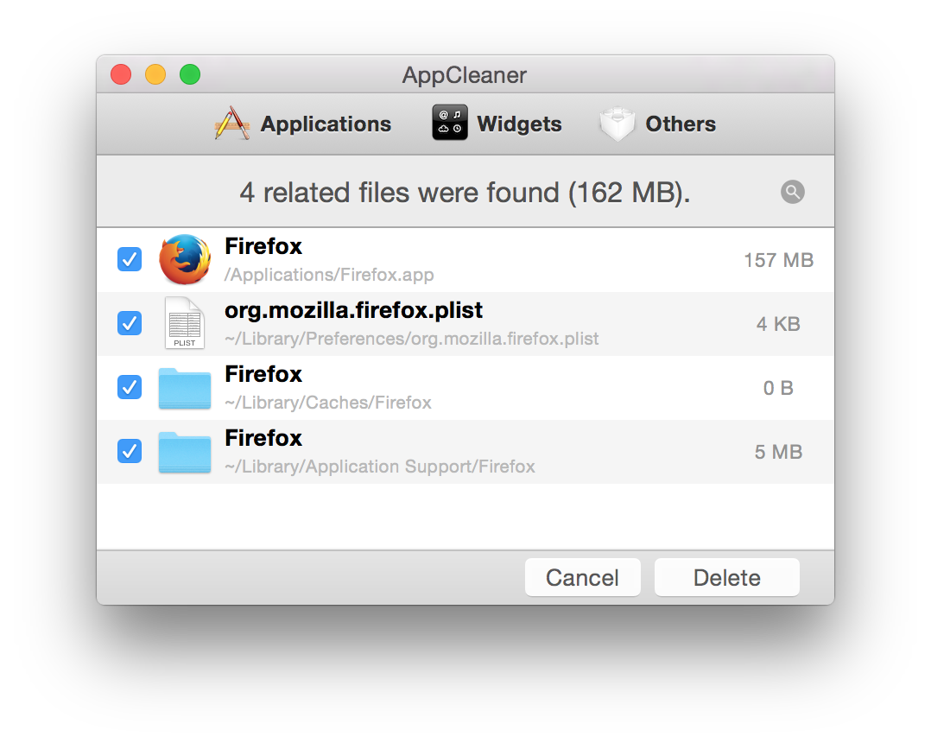Click the Application Support Firefox folder icon
The width and height of the screenshot is (931, 743).
click(185, 452)
